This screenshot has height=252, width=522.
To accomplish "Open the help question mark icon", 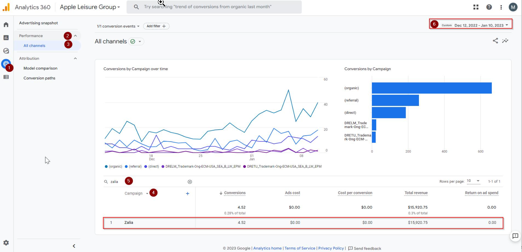I will (489, 7).
